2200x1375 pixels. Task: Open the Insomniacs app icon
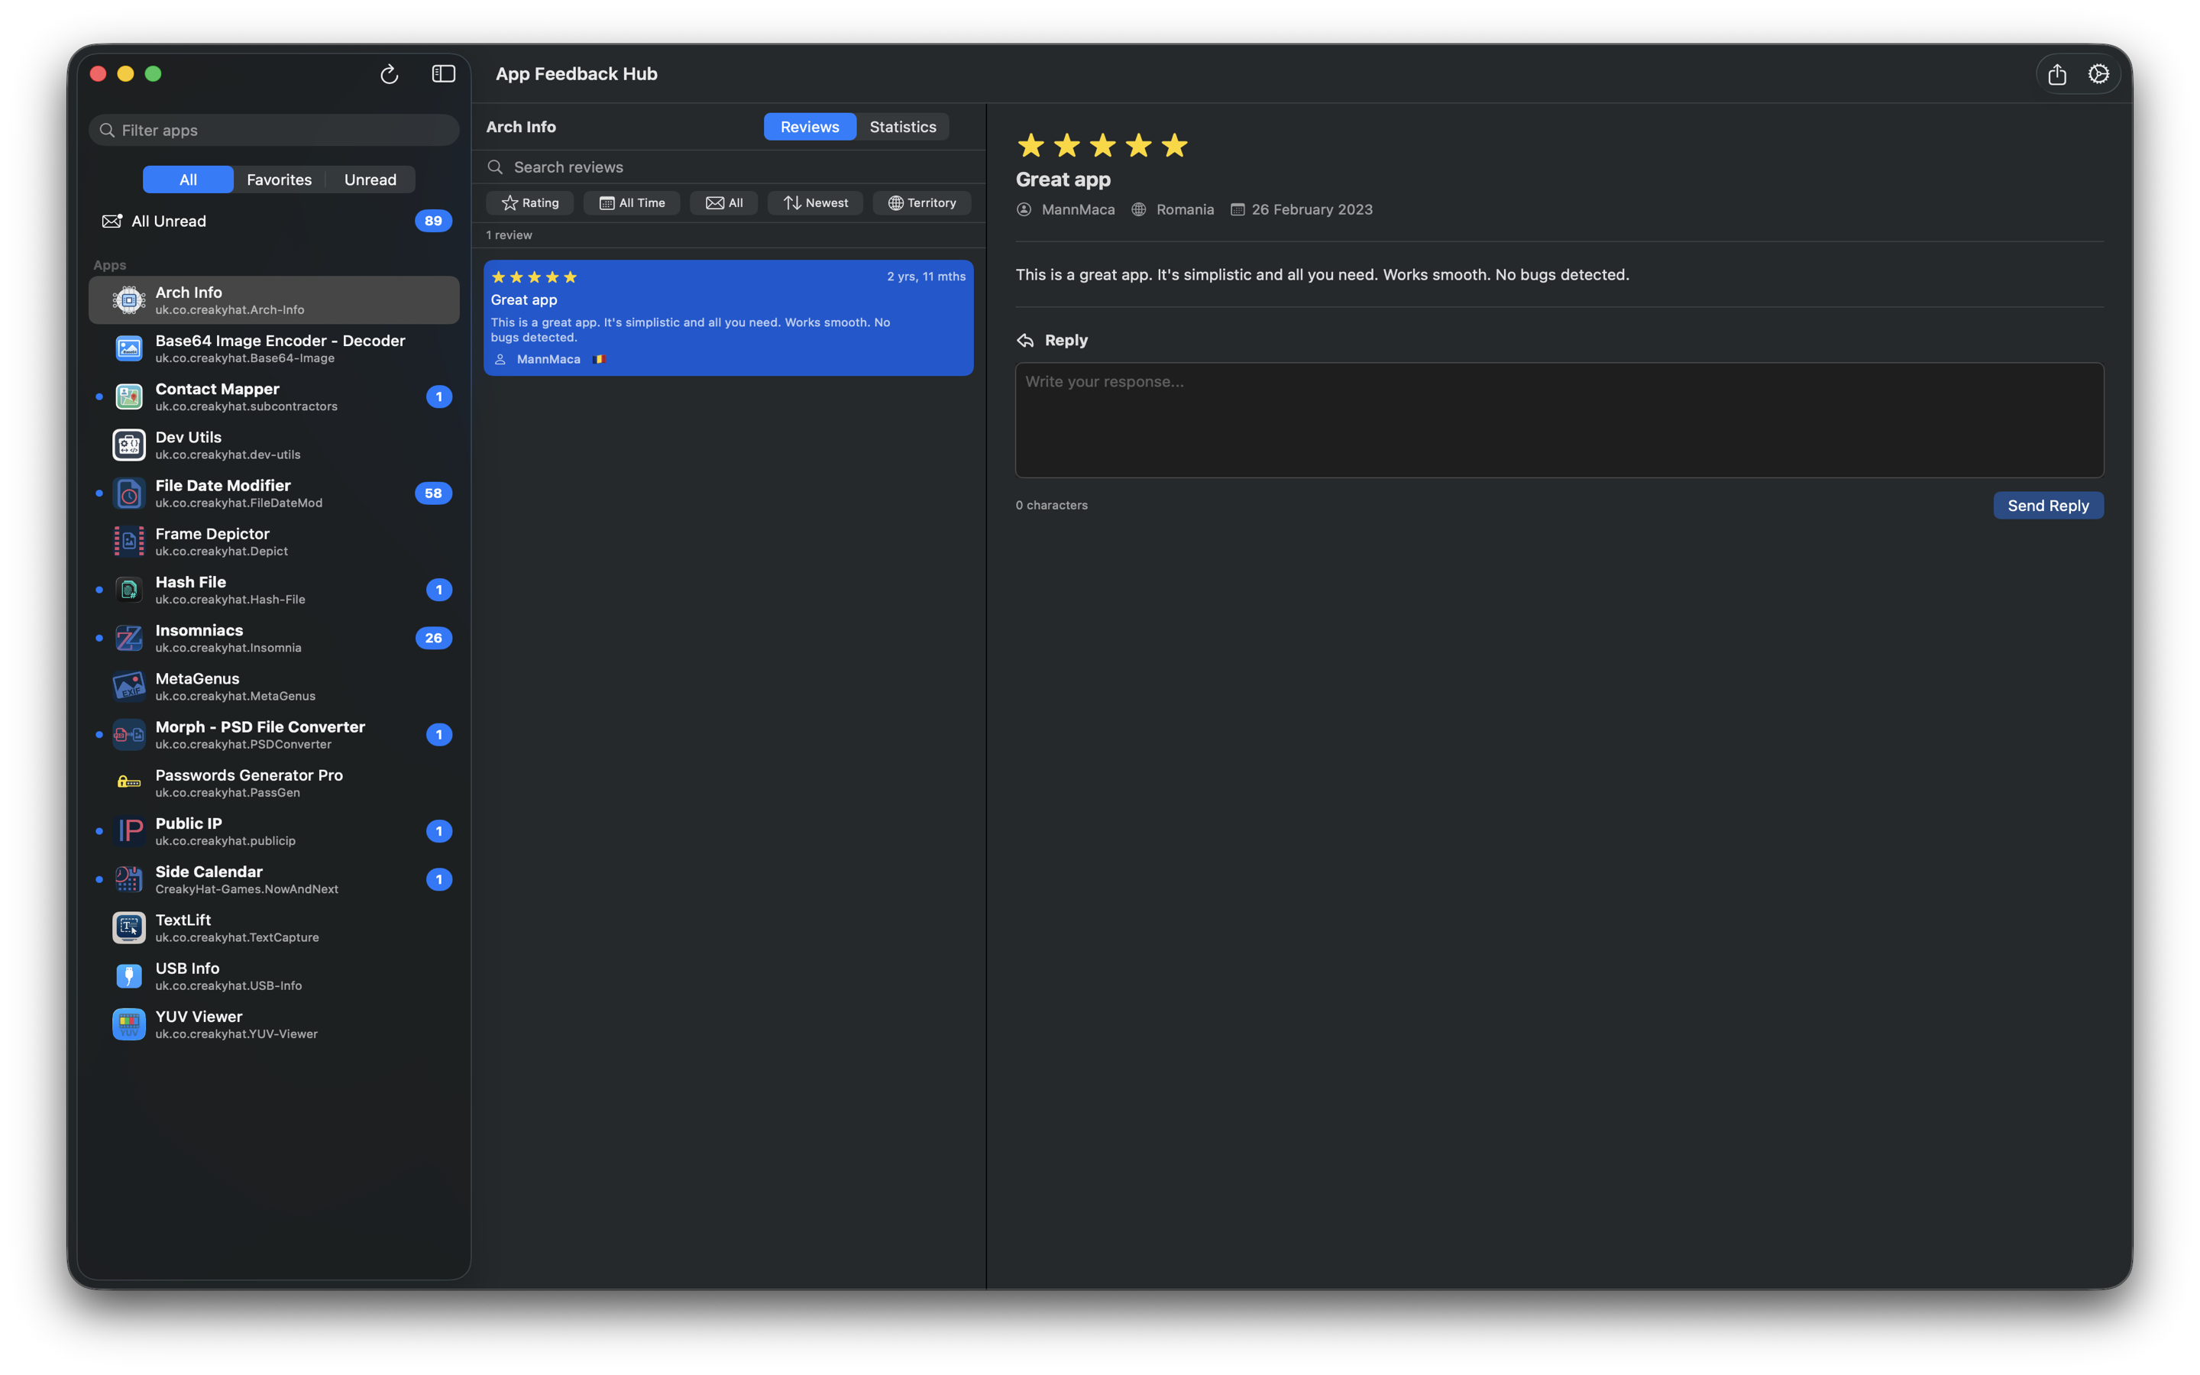[128, 638]
